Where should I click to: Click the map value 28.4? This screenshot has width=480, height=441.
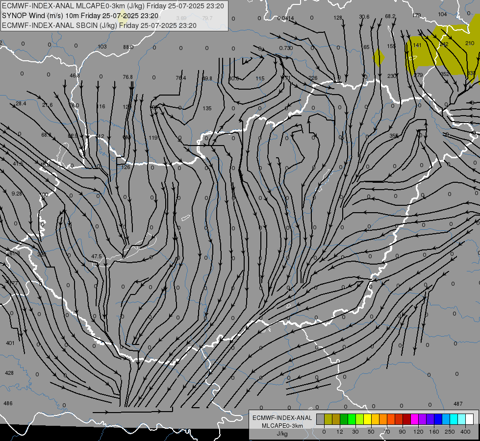coord(21,104)
